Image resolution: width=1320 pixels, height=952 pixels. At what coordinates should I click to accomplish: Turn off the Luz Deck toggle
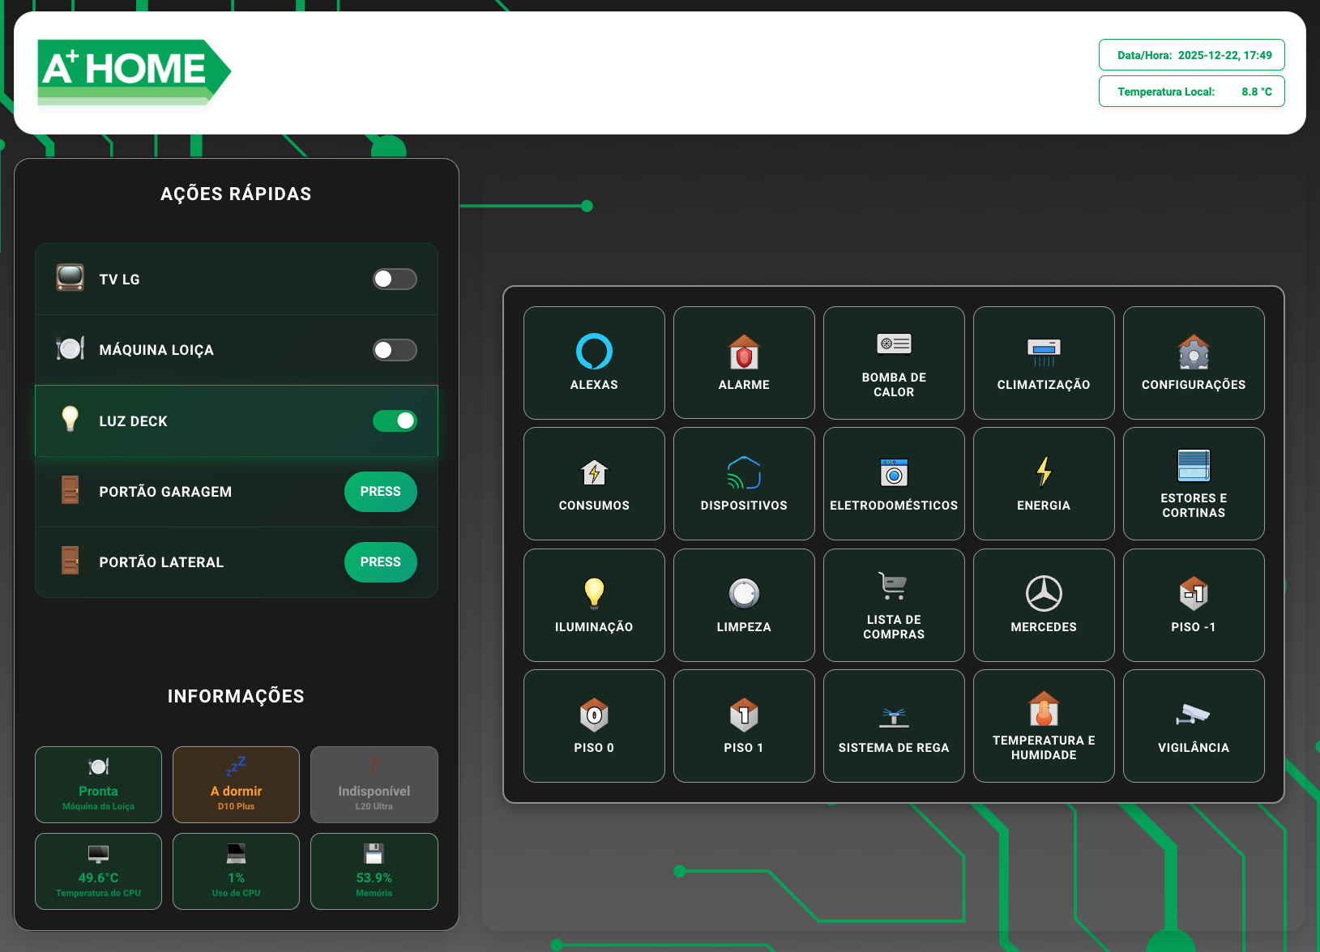point(395,421)
